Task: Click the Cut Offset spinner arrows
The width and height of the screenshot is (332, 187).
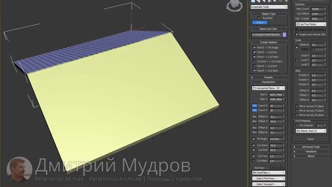Action: point(325,14)
